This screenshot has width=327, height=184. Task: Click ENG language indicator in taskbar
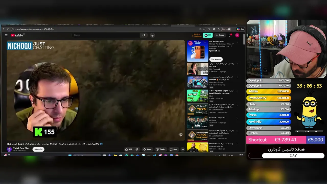tap(224, 155)
